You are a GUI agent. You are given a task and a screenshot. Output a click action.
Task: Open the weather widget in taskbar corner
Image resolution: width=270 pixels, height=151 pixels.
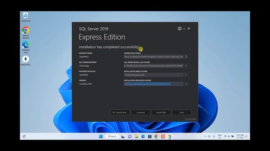pyautogui.click(x=24, y=136)
